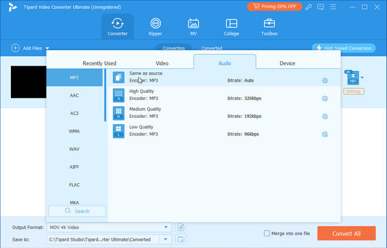The height and width of the screenshot is (248, 387).
Task: Click the Low Quality preset icon
Action: click(119, 131)
